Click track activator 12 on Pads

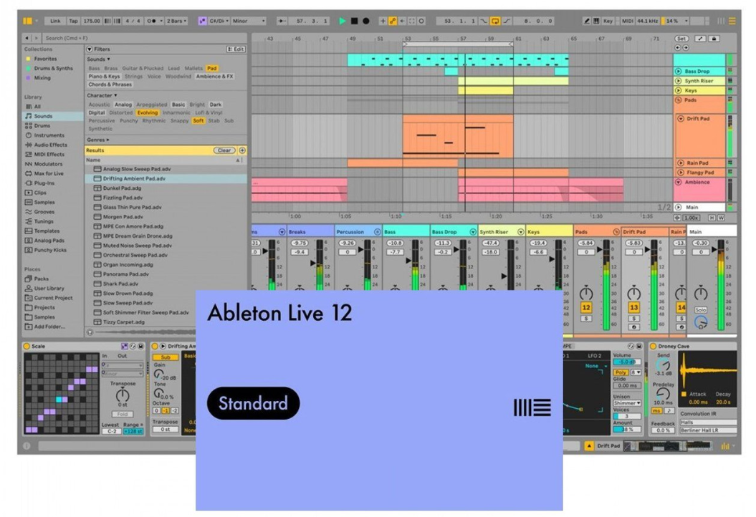point(585,307)
